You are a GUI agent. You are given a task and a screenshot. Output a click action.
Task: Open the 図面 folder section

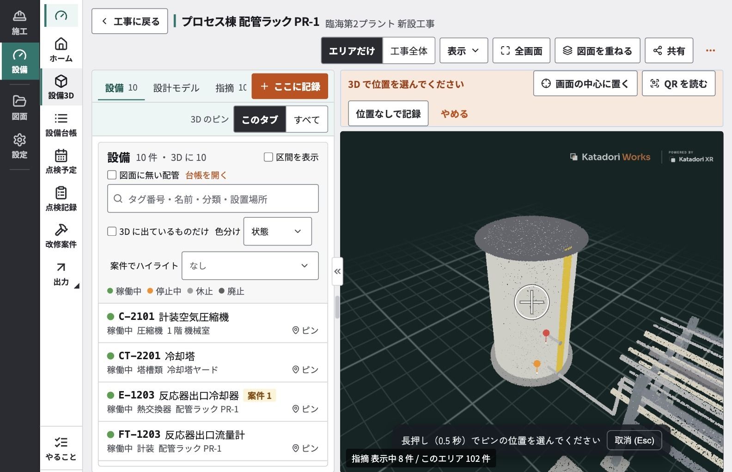coord(19,108)
